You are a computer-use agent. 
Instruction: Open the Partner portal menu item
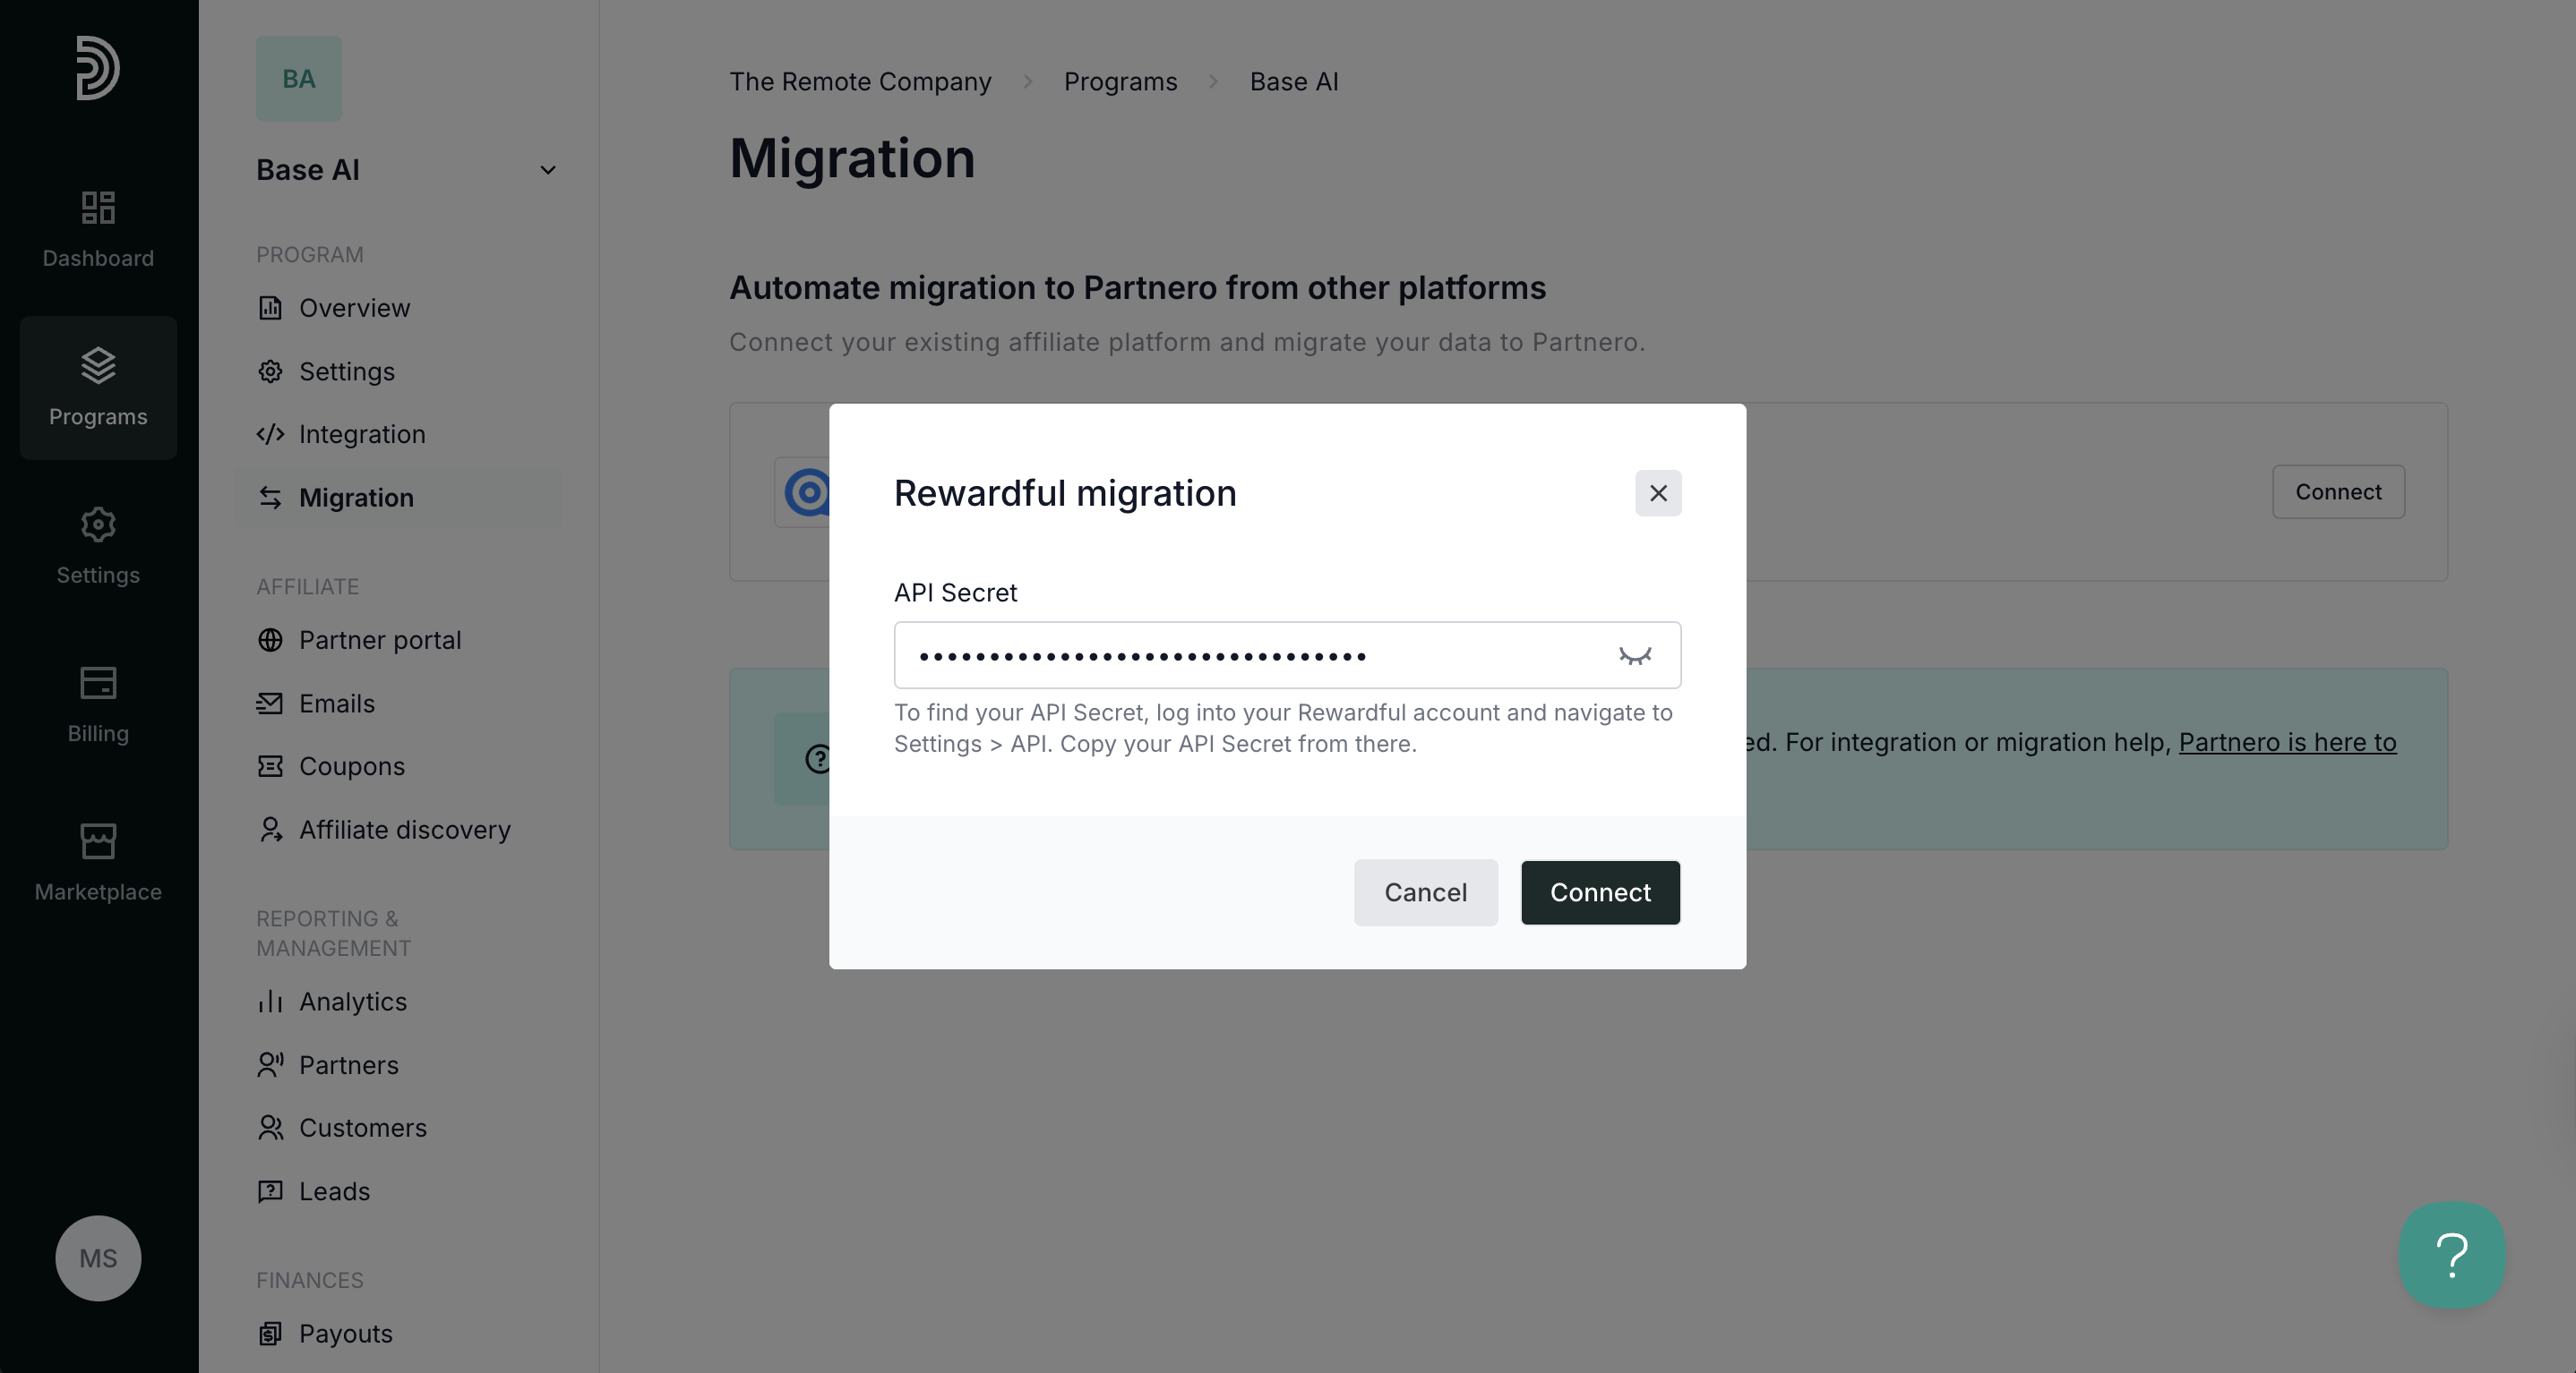(379, 640)
